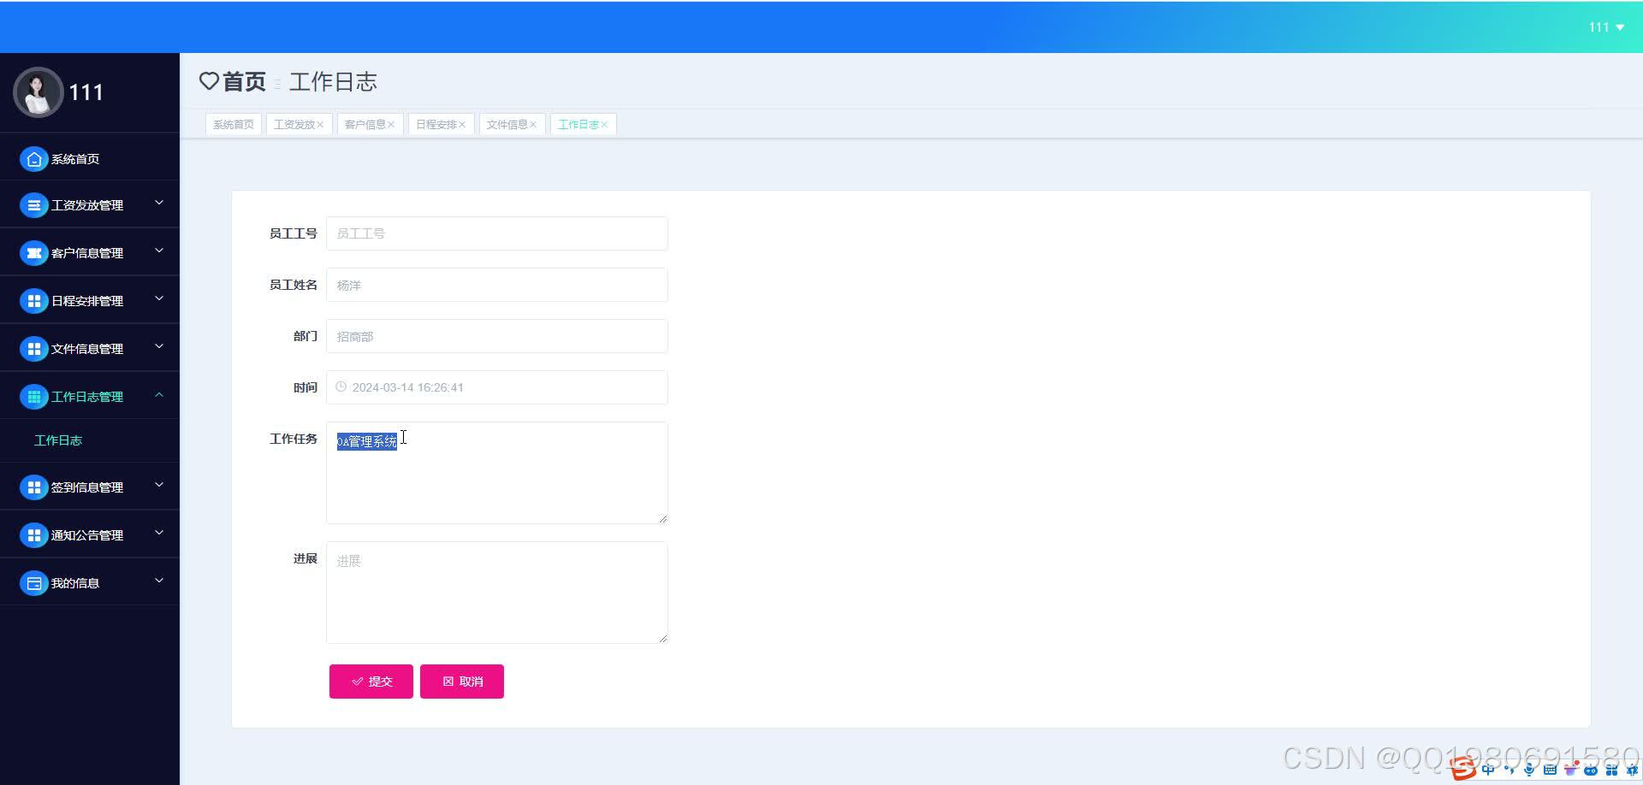This screenshot has height=785, width=1643.
Task: Open the Sogou soft keyboard icon
Action: [1550, 770]
